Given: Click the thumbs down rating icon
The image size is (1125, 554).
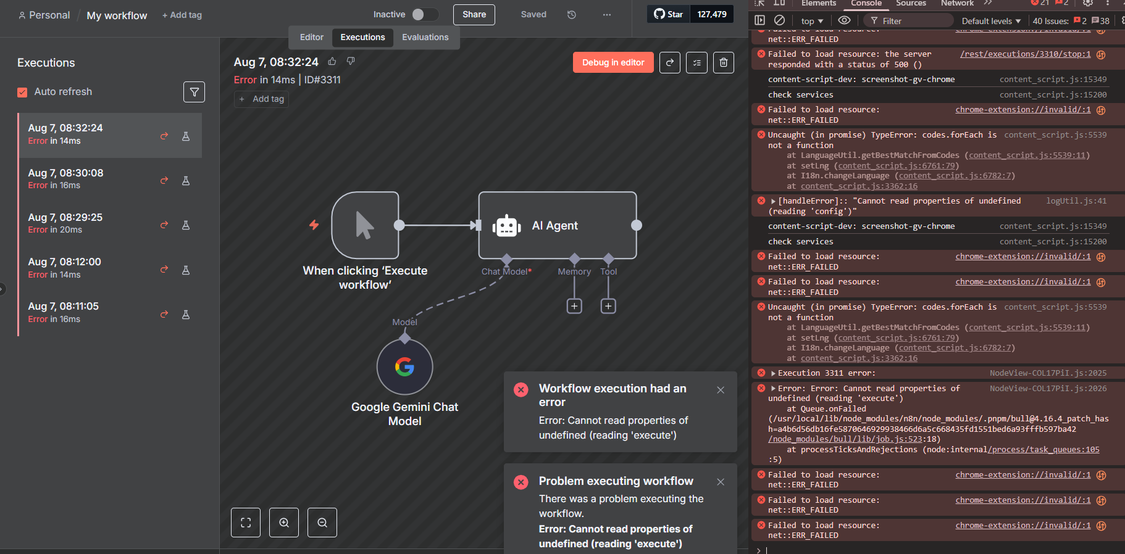Looking at the screenshot, I should 351,61.
